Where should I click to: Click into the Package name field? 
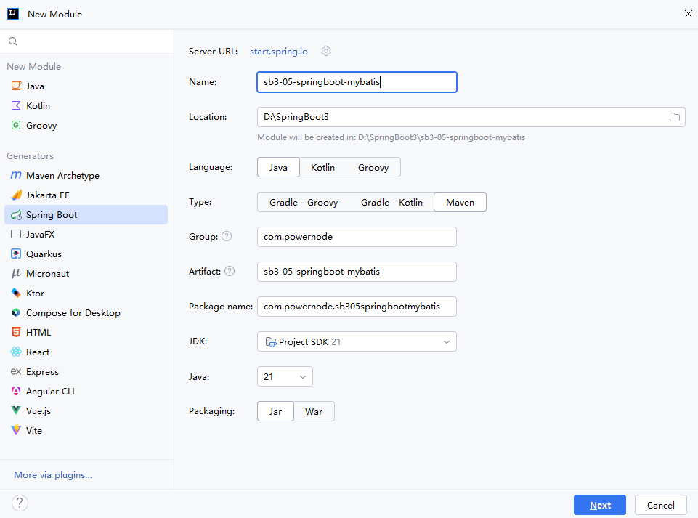(357, 307)
